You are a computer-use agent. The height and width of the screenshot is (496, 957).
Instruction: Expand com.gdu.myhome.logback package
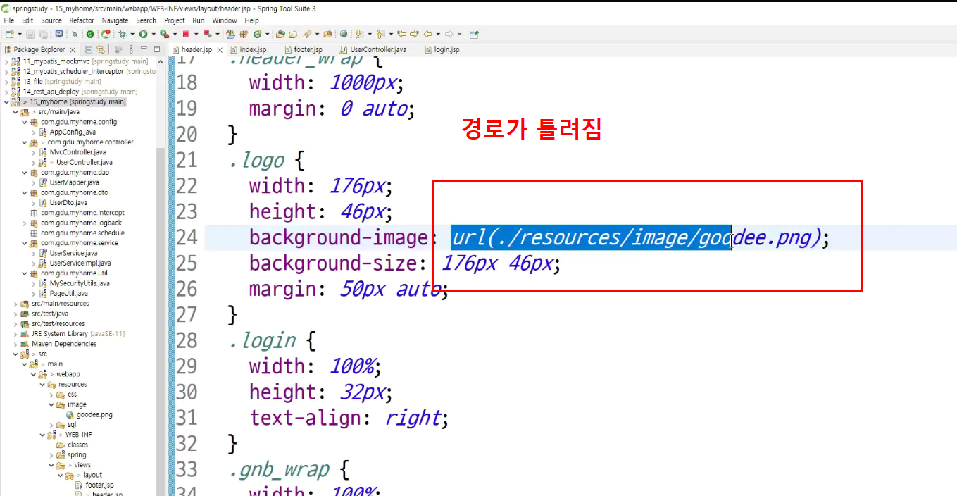click(x=25, y=223)
